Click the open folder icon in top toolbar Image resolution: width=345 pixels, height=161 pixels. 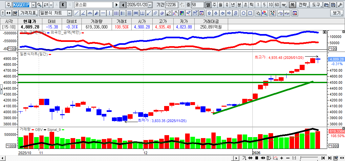point(326,5)
